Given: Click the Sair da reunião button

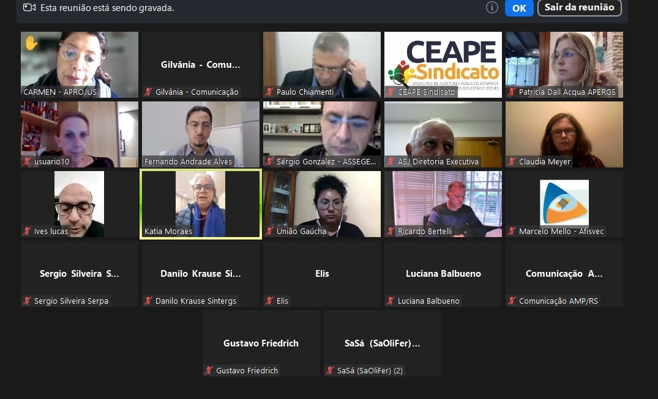Looking at the screenshot, I should pyautogui.click(x=579, y=7).
